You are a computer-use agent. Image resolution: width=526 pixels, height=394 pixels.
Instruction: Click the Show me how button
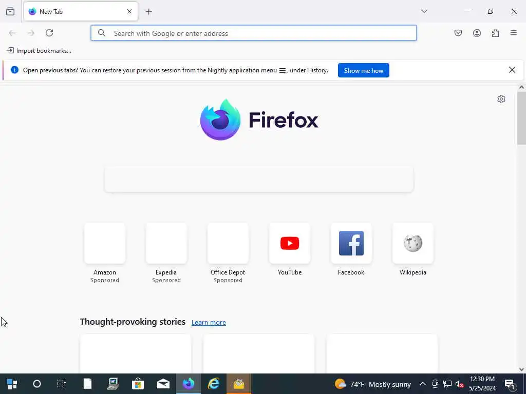tap(364, 70)
